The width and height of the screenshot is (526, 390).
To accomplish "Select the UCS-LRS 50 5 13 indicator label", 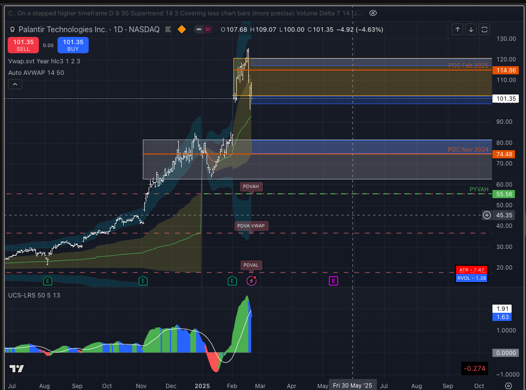I will pos(34,295).
